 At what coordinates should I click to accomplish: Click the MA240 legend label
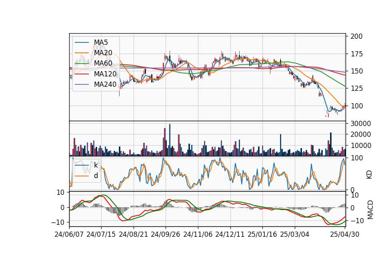[x=105, y=84]
